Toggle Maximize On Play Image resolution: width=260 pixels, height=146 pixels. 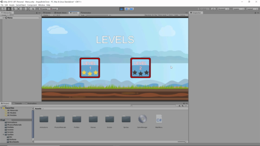(151, 15)
